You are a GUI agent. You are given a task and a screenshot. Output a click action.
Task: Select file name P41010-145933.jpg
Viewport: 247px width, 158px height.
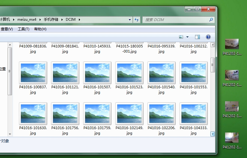97,49
